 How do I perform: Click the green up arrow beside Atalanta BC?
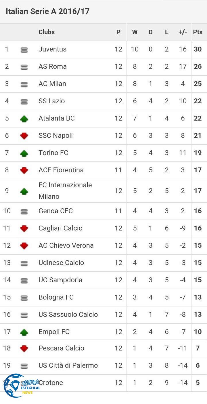(24, 119)
